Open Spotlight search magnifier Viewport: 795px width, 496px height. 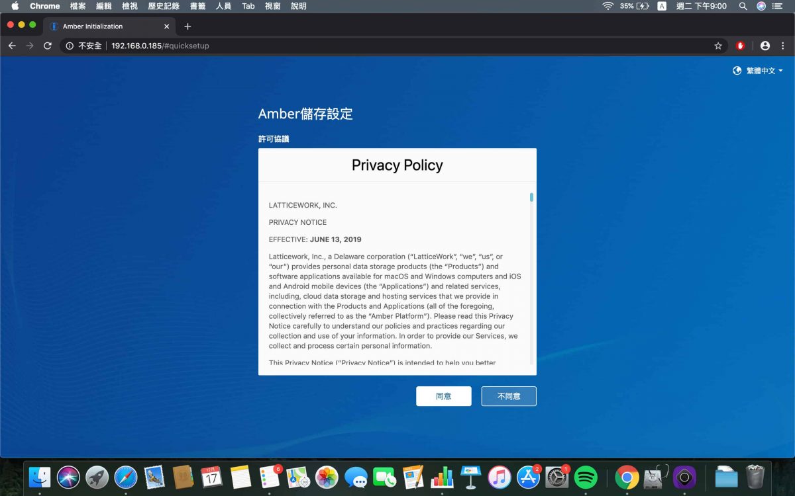click(743, 6)
